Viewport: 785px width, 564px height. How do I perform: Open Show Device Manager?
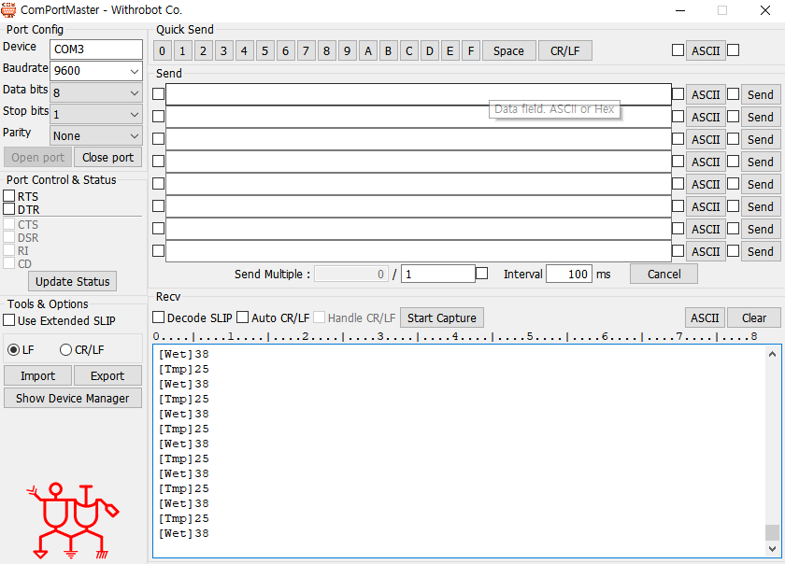coord(73,398)
